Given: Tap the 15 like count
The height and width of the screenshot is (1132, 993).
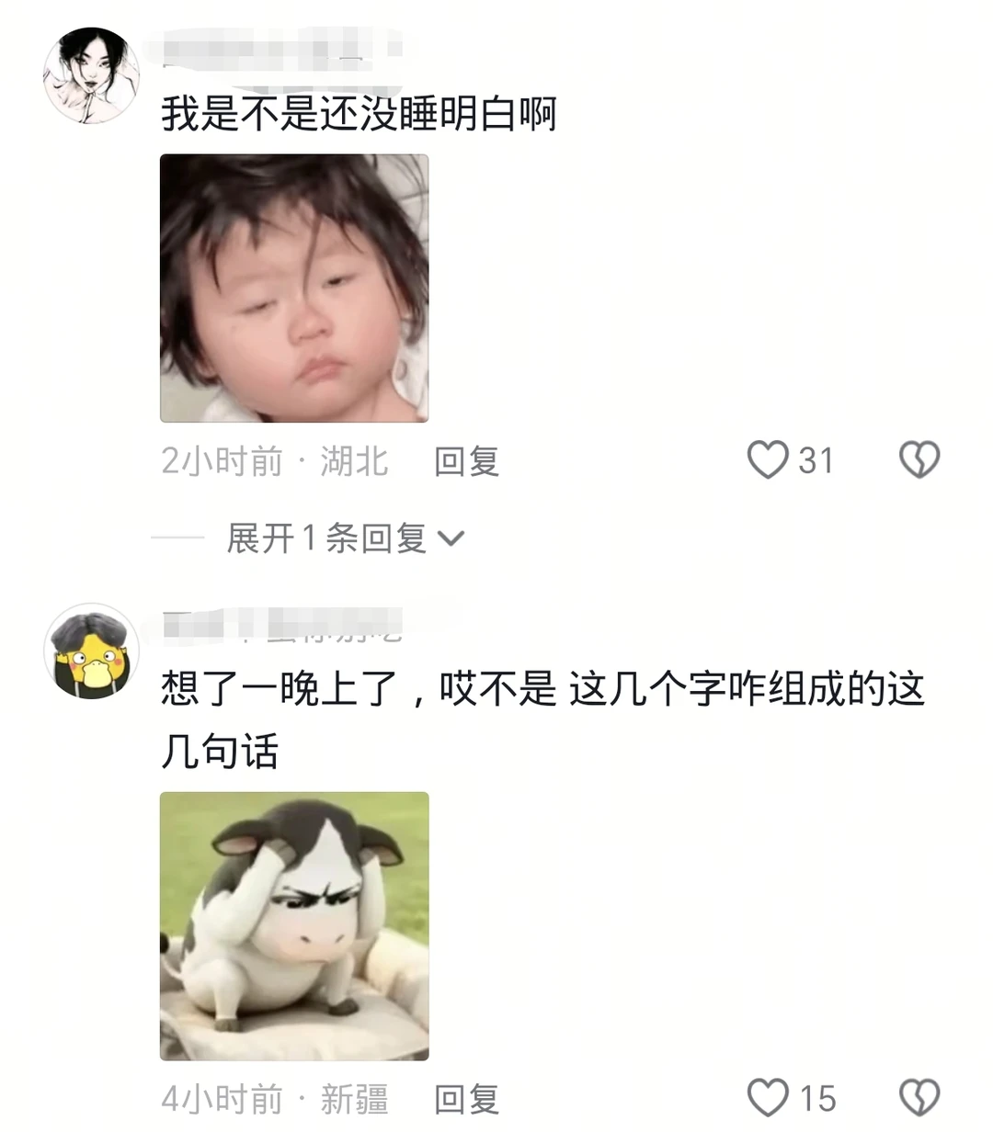Looking at the screenshot, I should click(816, 1099).
